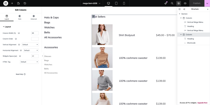Click the responsive icon beside Column Width

point(19,33)
